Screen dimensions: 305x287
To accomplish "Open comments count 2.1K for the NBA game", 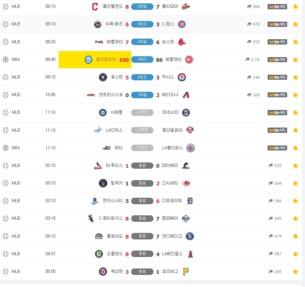I will [253, 60].
